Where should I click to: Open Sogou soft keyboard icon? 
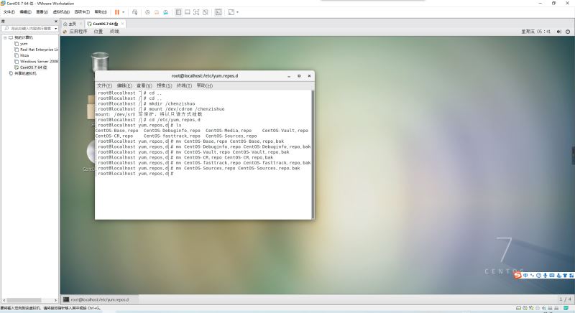click(x=552, y=275)
